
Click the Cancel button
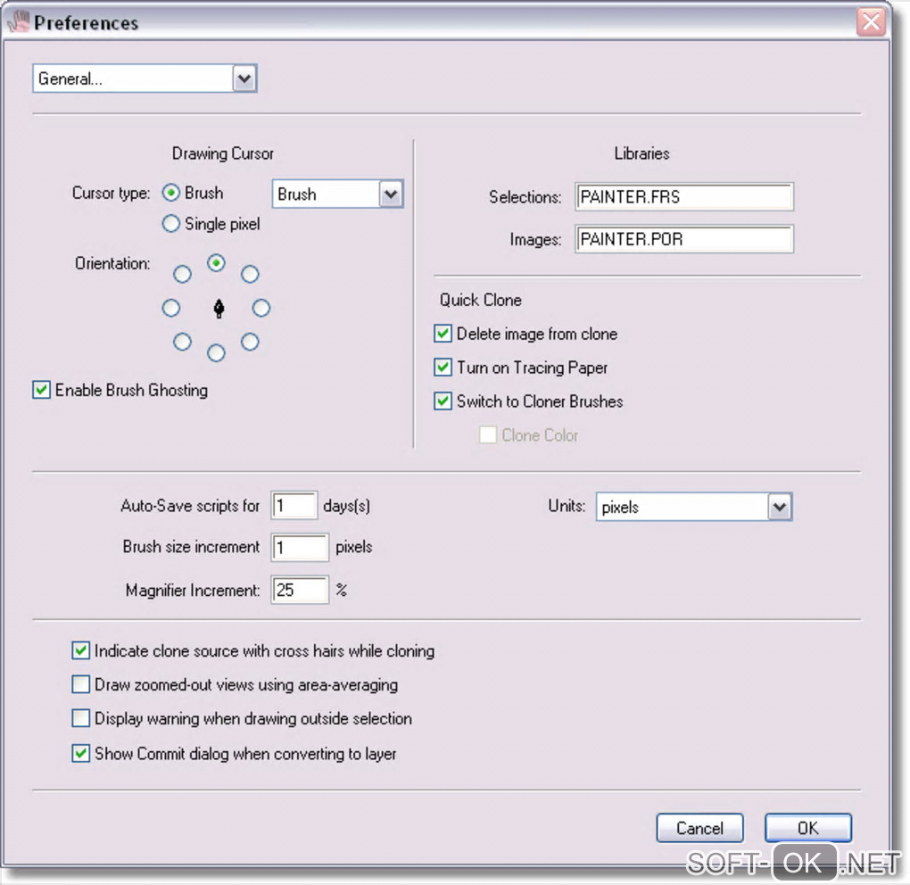(x=700, y=828)
